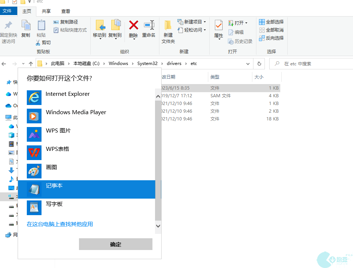
Task: Click the red Delete icon in ribbon
Action: click(x=133, y=26)
